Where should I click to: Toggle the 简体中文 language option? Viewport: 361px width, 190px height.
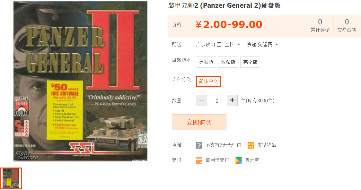(208, 82)
